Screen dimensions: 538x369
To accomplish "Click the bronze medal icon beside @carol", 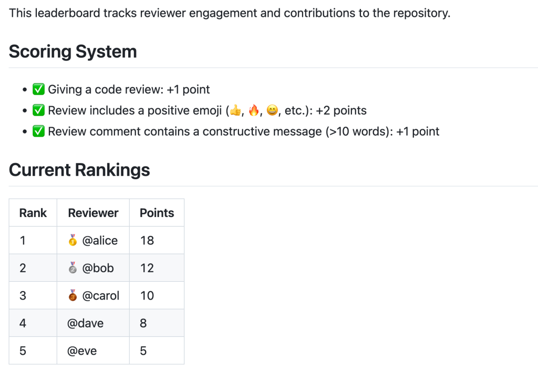I will click(x=73, y=295).
